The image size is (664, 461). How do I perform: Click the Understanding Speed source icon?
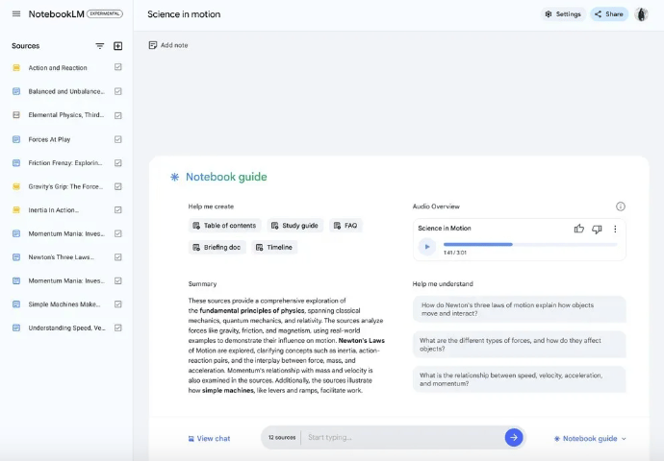(16, 328)
